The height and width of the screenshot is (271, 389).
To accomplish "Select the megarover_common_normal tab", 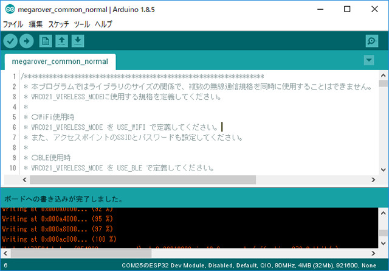I will (60, 62).
